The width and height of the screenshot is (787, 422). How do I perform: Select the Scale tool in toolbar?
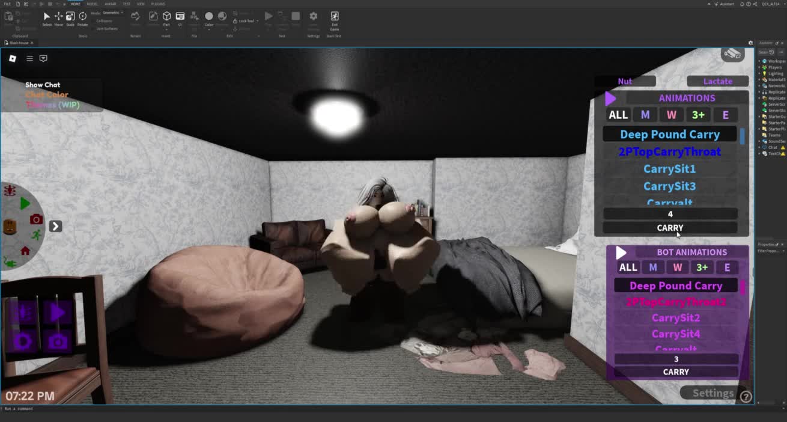click(70, 17)
